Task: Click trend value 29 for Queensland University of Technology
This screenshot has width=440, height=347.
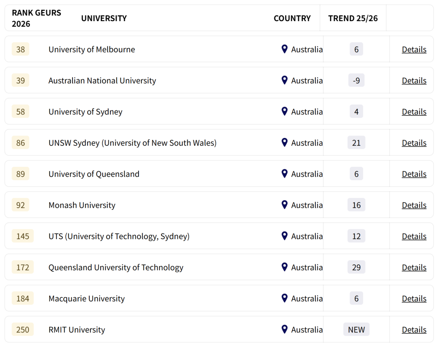Action: click(356, 267)
